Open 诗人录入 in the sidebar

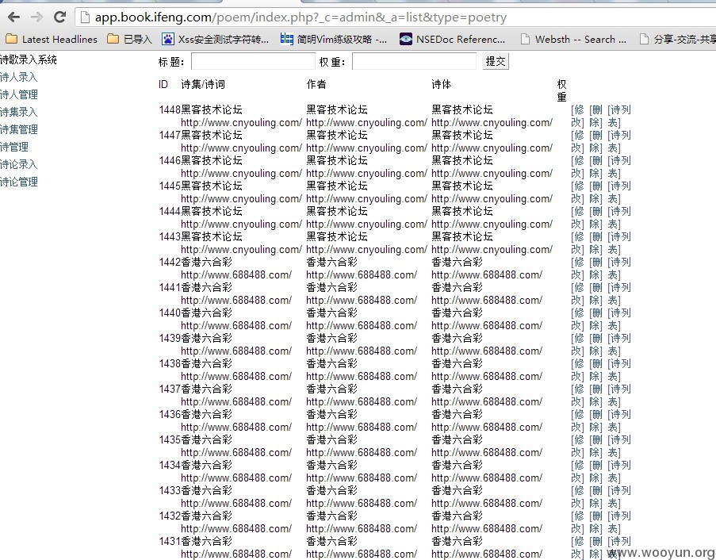(19, 77)
